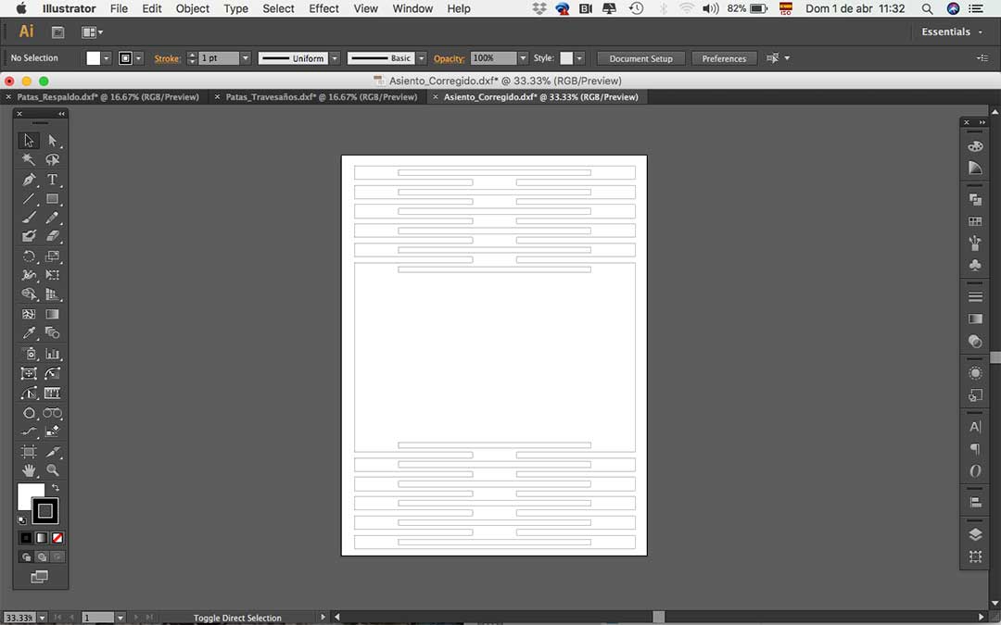1001x625 pixels.
Task: Open the Window menu
Action: click(x=412, y=8)
